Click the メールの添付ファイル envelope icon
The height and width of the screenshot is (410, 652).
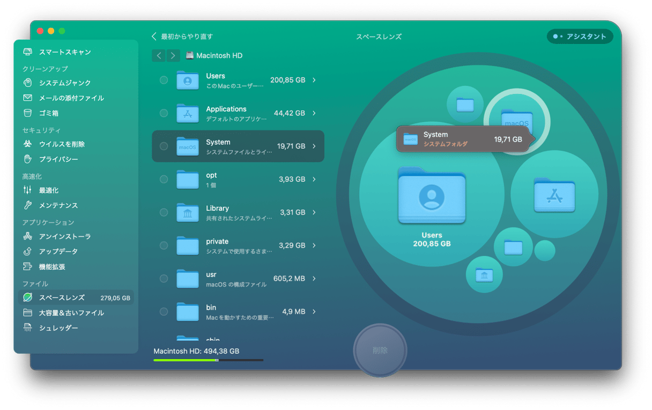click(x=27, y=98)
